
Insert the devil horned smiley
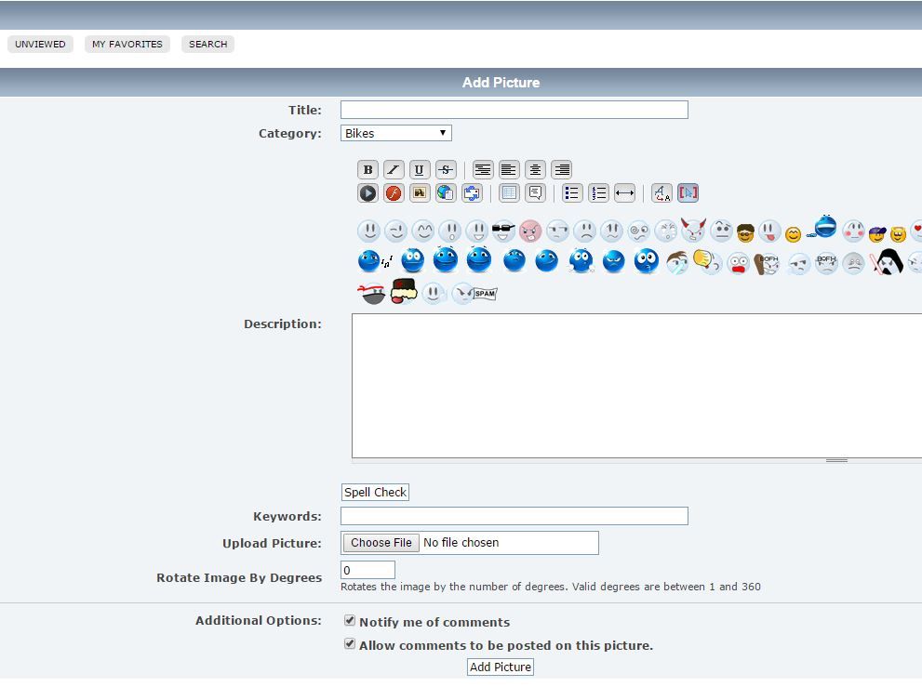(693, 230)
